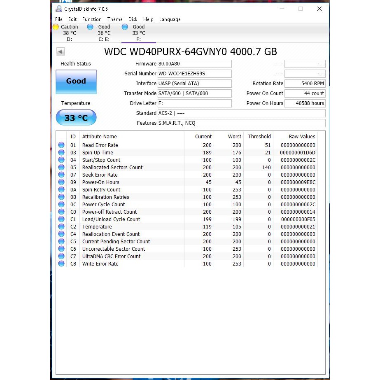This screenshot has width=380, height=380.
Task: Click the CrystalDiskInfo application icon
Action: coord(59,8)
